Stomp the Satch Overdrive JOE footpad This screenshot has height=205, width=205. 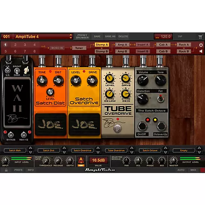coord(84,124)
